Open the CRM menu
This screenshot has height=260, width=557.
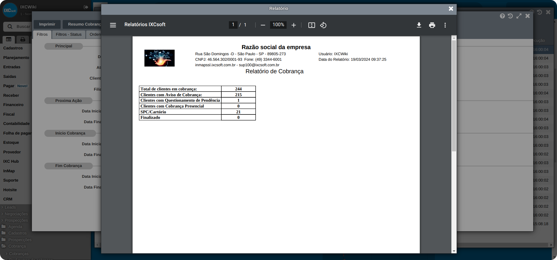pyautogui.click(x=8, y=199)
